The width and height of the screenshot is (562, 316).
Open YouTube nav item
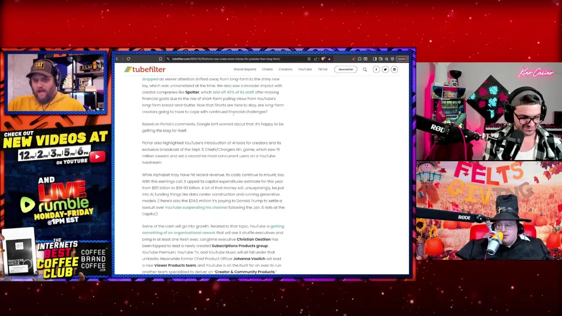coord(305,69)
